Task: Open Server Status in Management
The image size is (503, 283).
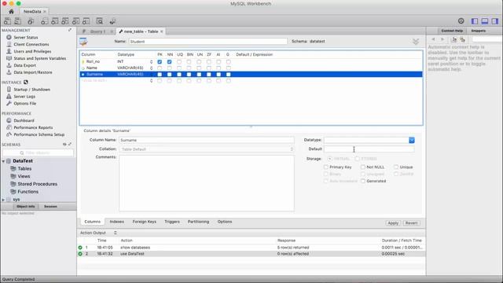Action: tap(26, 37)
